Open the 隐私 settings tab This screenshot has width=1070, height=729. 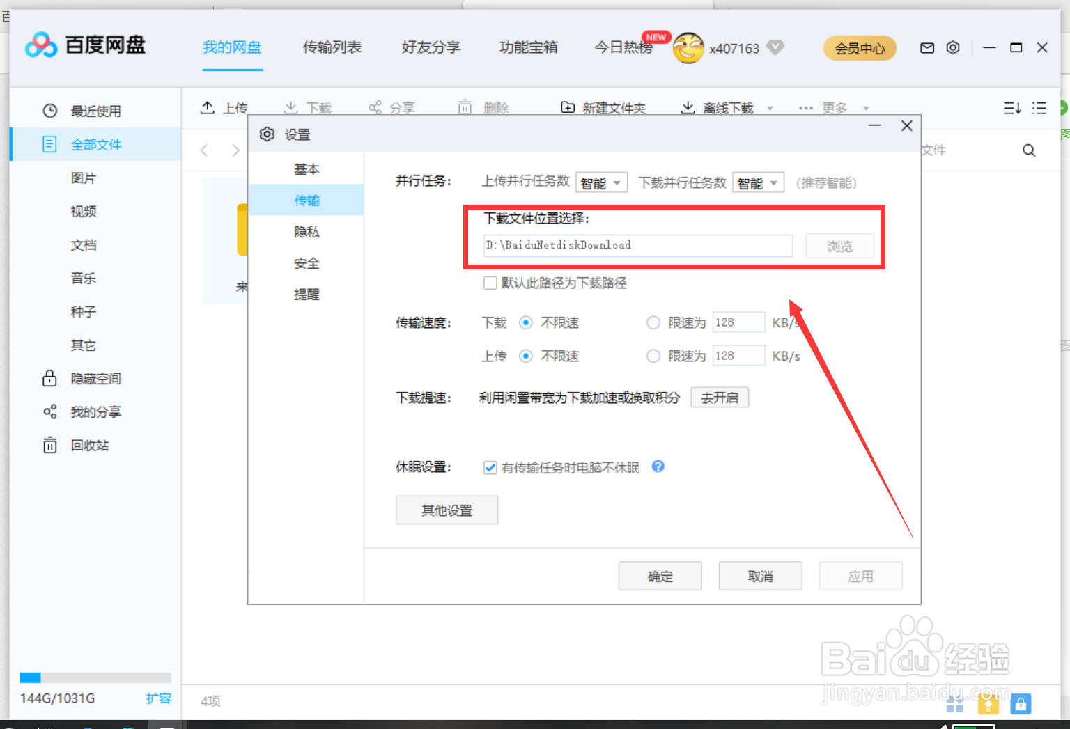point(307,231)
